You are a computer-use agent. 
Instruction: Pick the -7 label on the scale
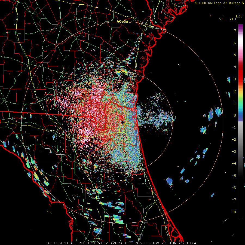(x=234, y=200)
